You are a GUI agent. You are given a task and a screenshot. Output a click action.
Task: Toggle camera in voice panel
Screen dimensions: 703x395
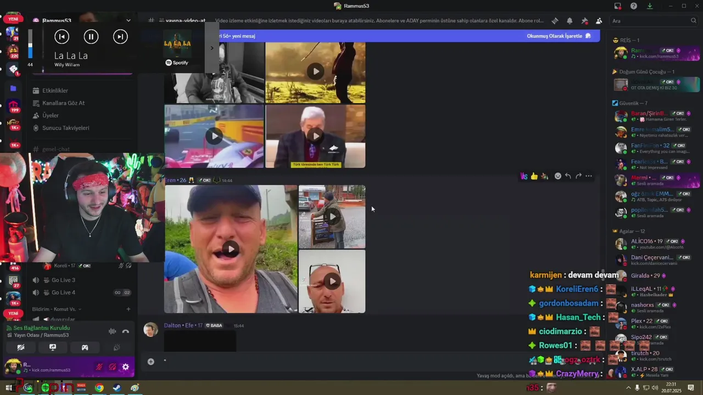click(21, 347)
